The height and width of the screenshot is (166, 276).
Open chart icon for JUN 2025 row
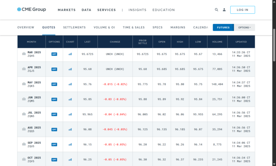click(70, 99)
